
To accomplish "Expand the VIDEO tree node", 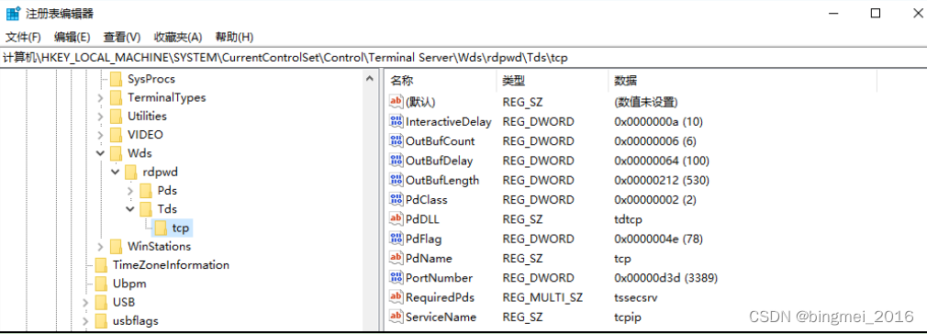I will point(101,135).
